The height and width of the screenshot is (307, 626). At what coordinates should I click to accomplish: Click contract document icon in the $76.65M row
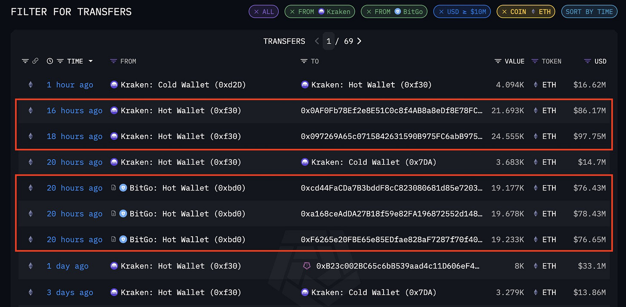(x=114, y=239)
